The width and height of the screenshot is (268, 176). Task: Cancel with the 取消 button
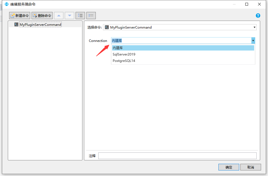251,167
